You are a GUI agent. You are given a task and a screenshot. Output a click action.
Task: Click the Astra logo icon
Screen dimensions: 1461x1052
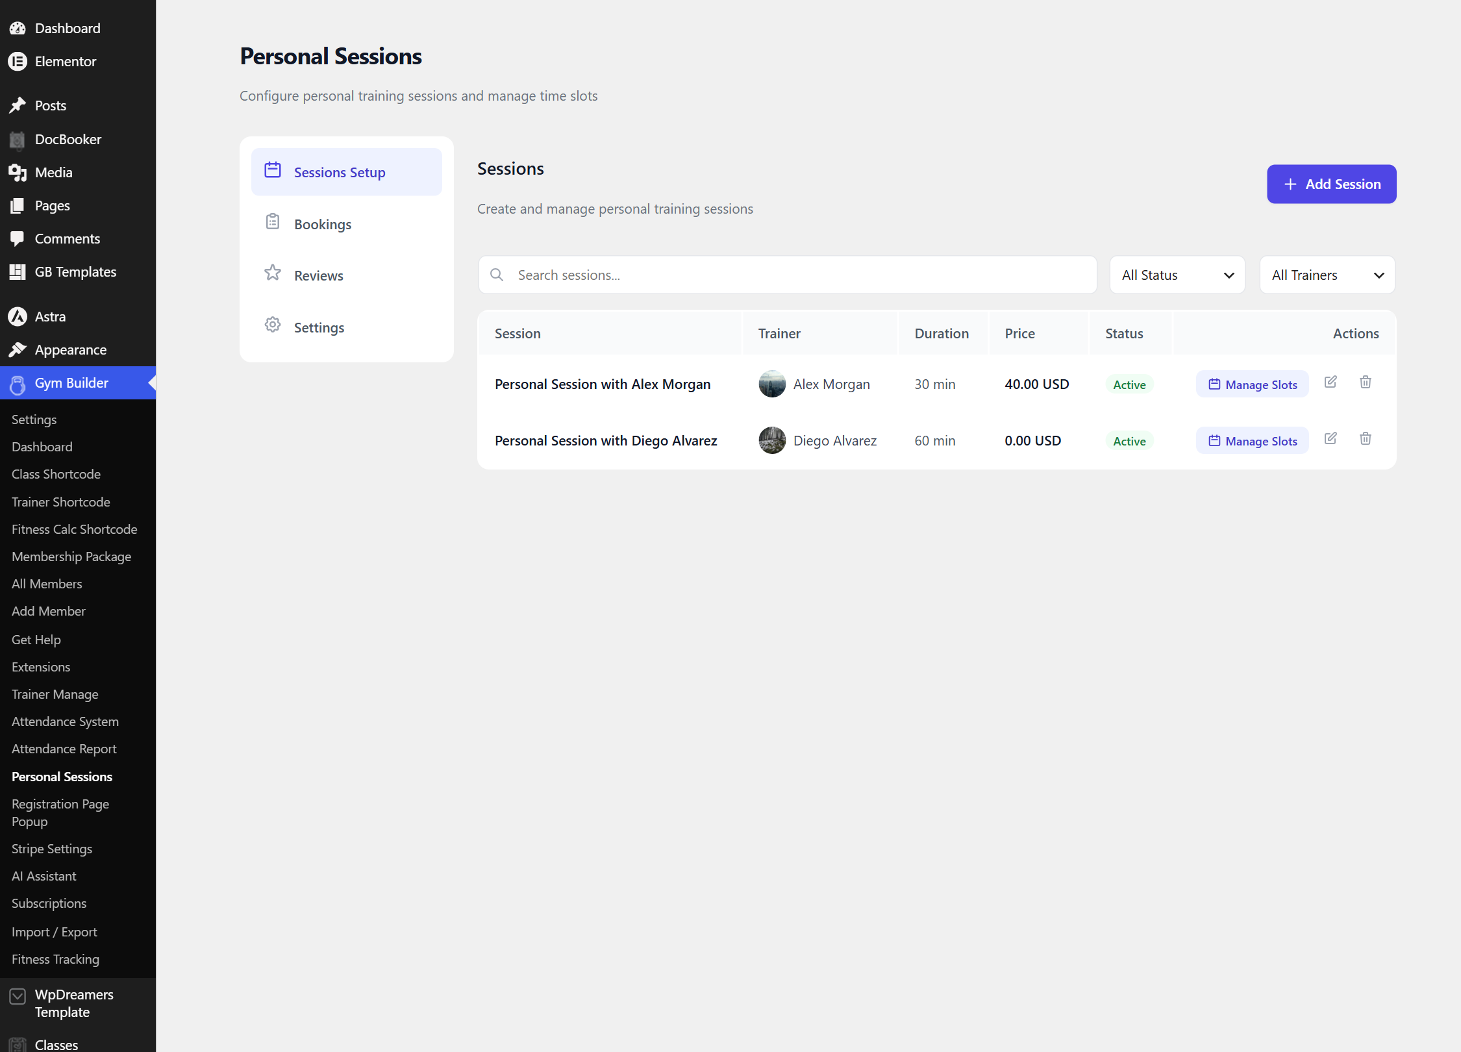click(18, 317)
